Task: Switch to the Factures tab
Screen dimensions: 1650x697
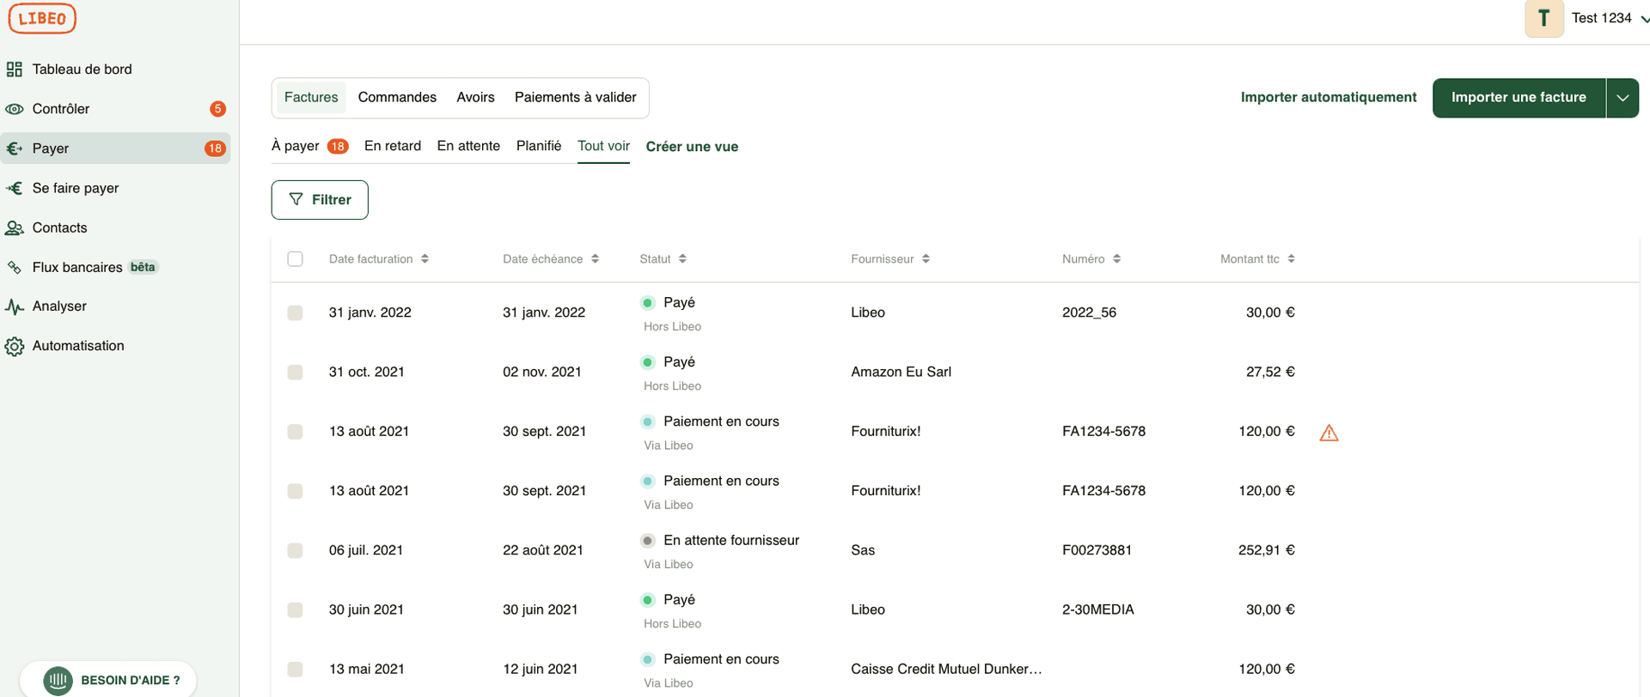Action: point(311,97)
